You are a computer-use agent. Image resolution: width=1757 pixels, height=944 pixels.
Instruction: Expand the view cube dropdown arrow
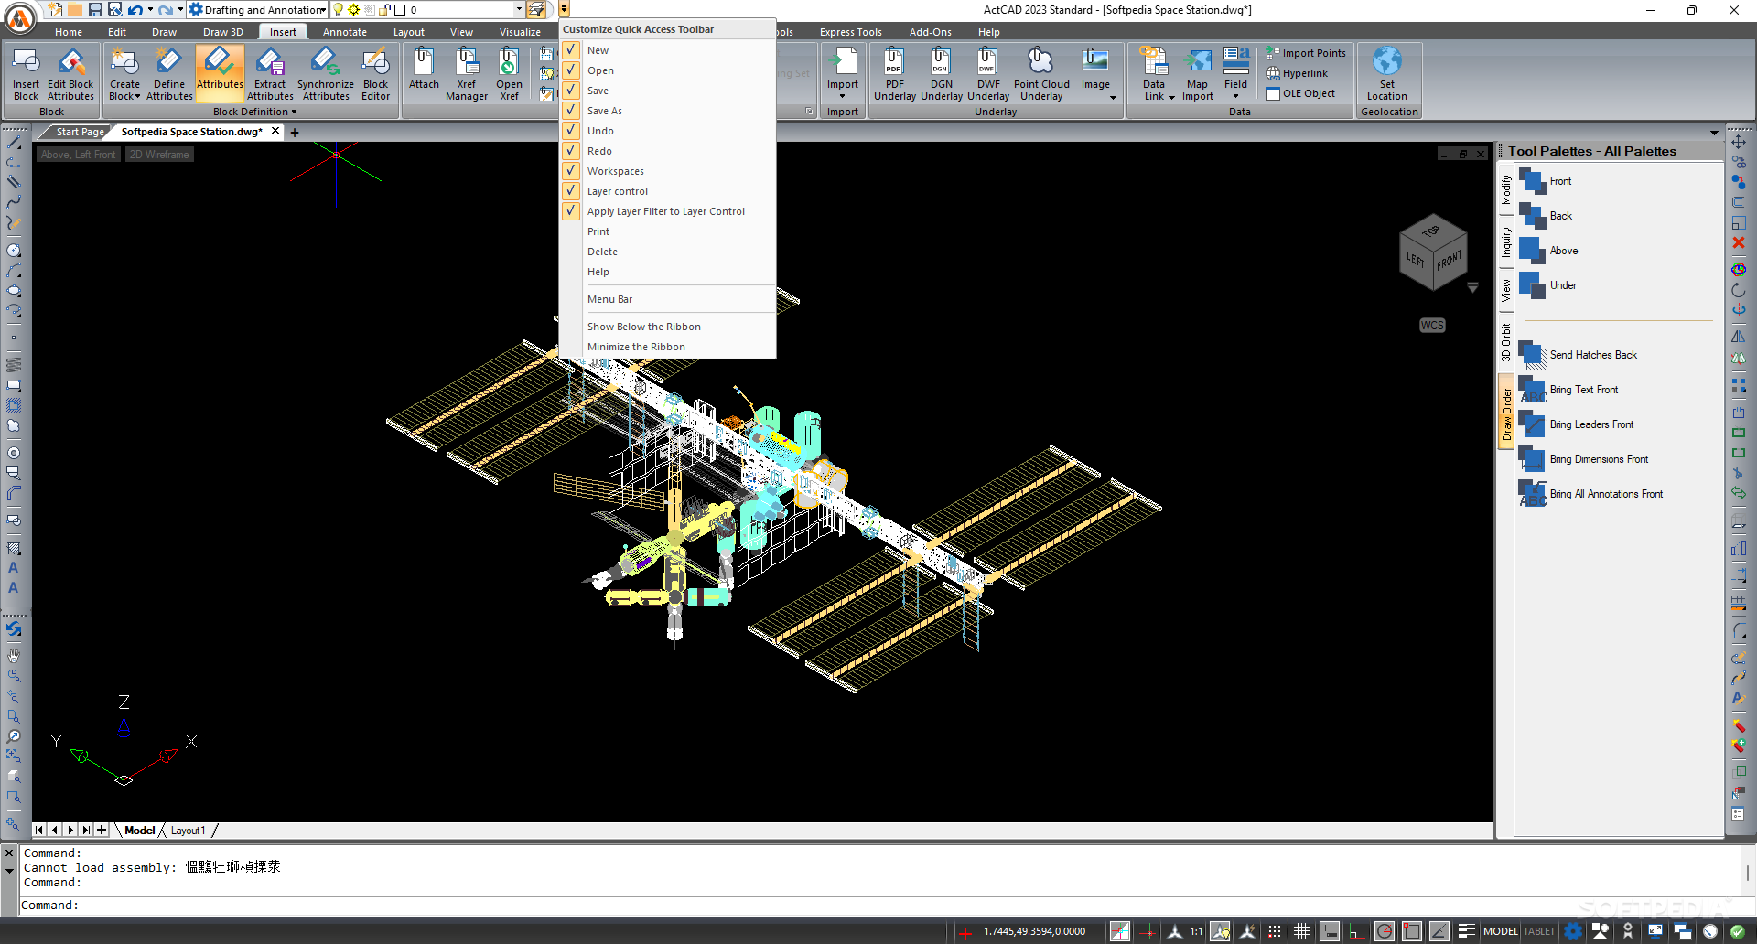tap(1472, 287)
